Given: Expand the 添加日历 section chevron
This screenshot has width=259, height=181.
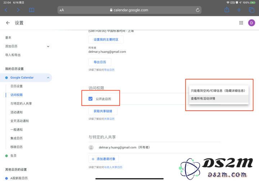Looking at the screenshot, I should coord(48,46).
